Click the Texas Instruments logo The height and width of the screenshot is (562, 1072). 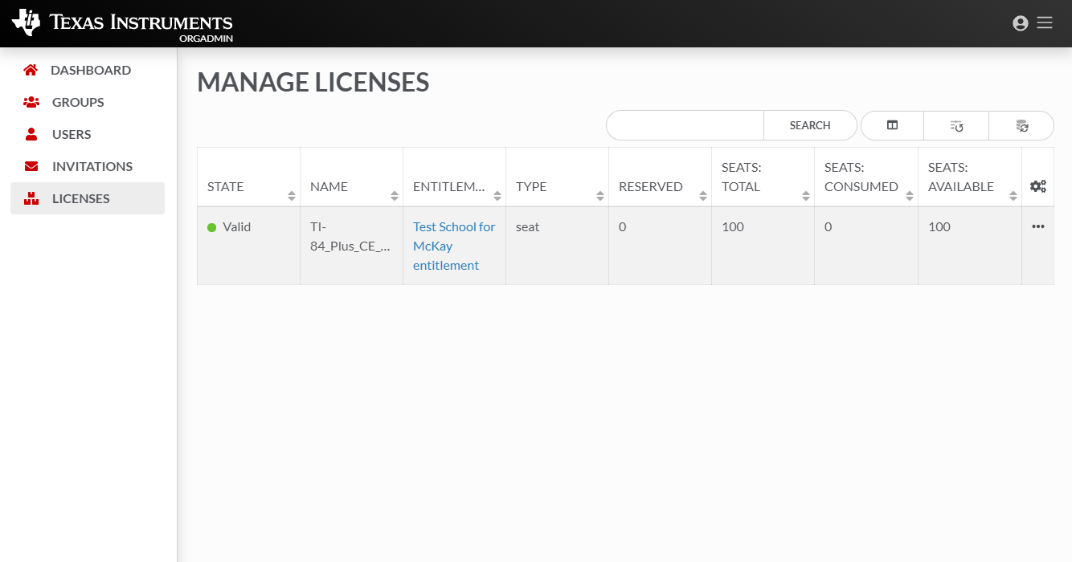click(x=122, y=23)
